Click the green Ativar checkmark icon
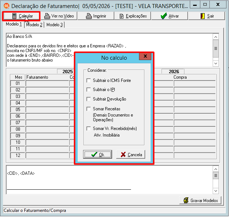 click(x=164, y=16)
